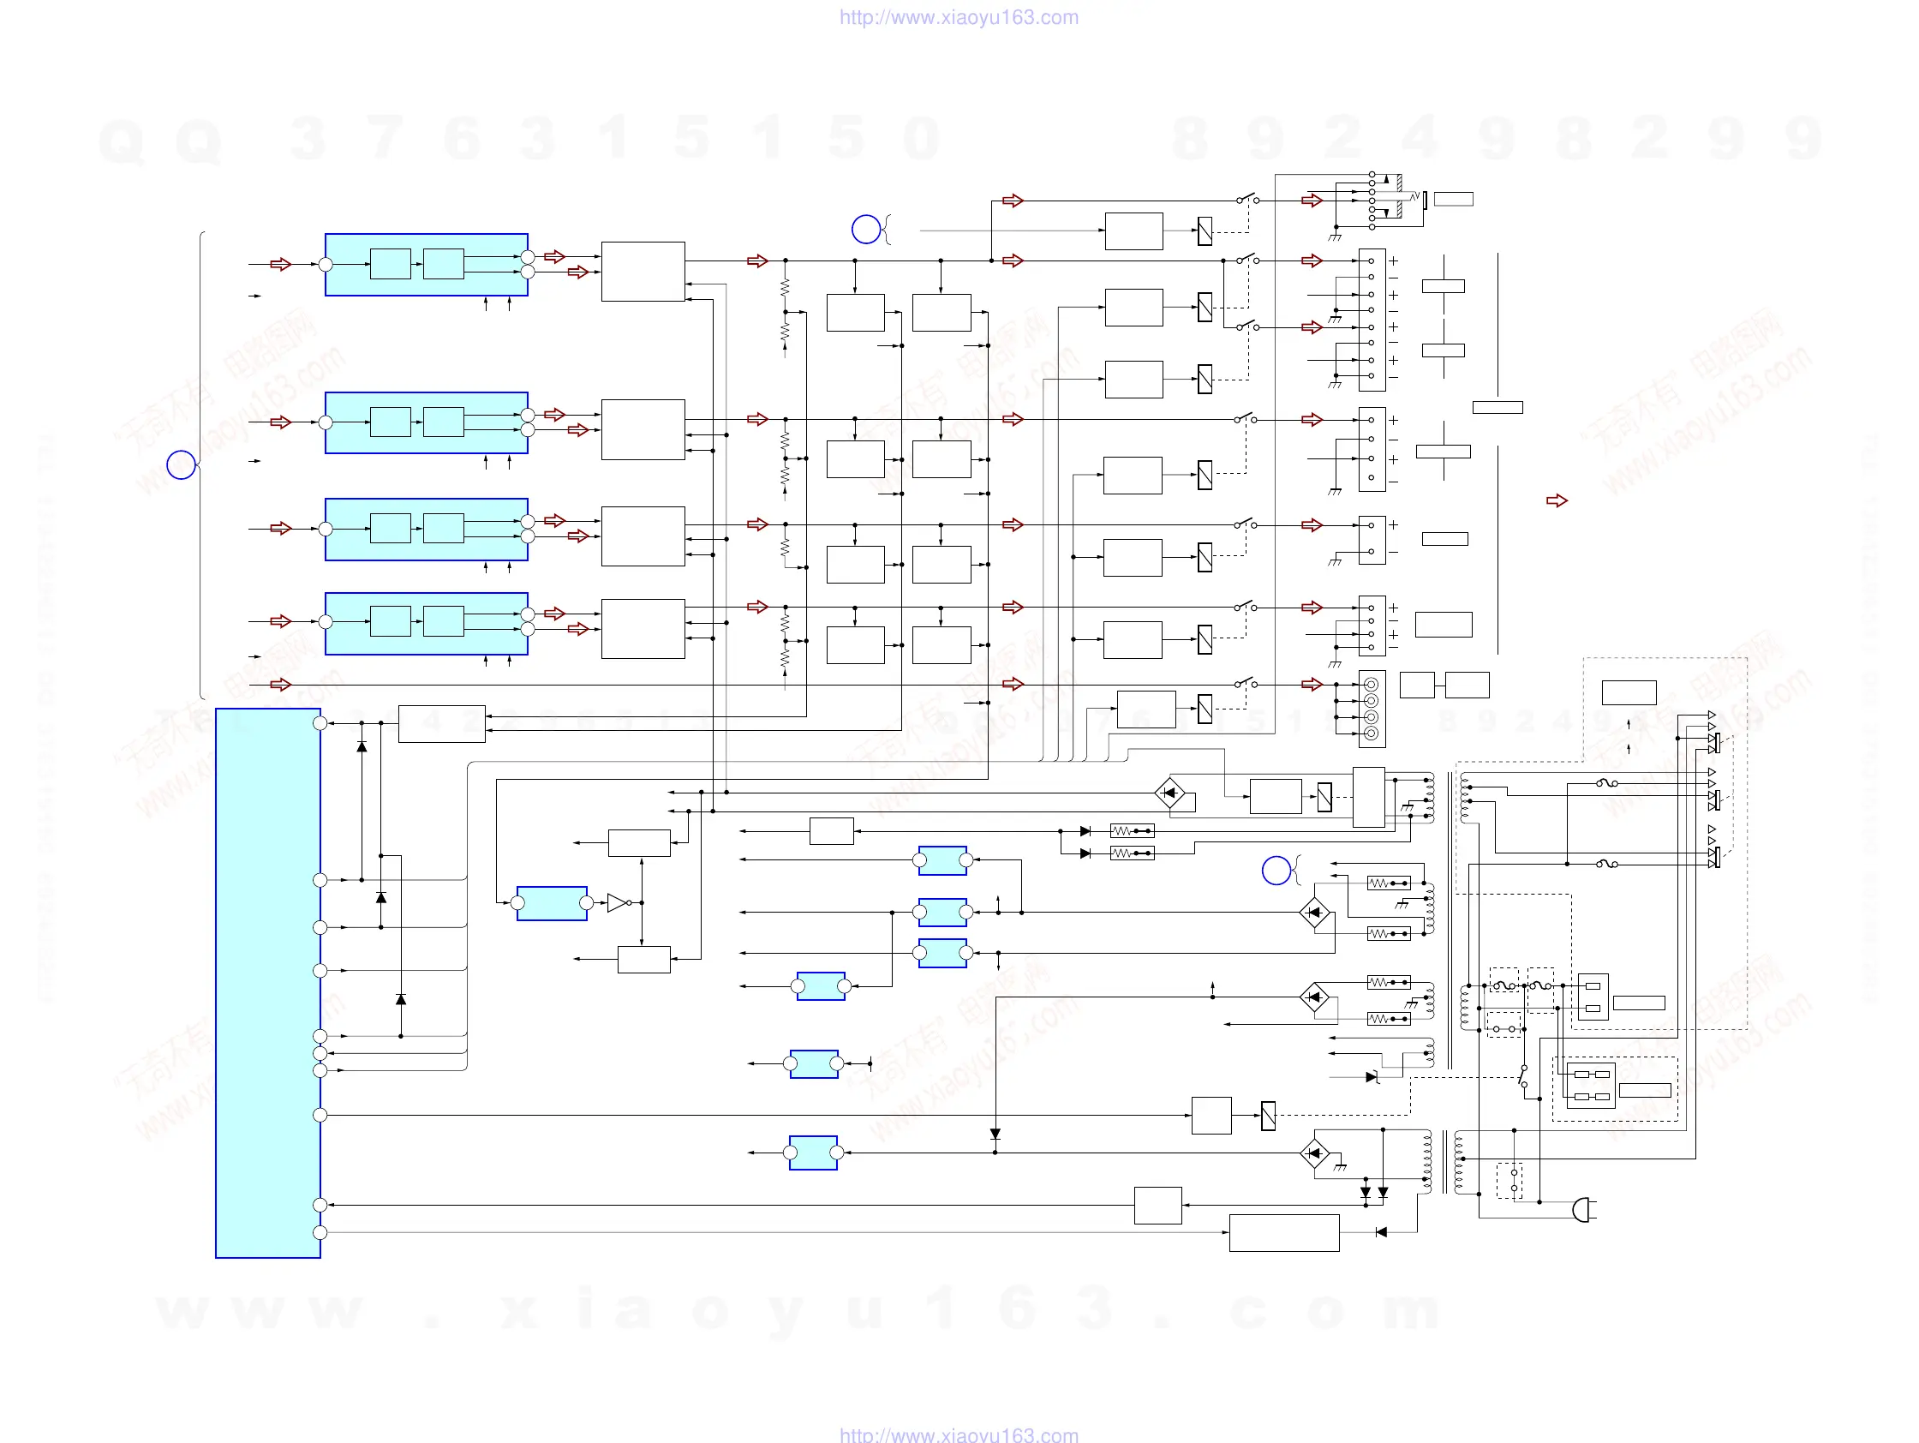1919x1443 pixels.
Task: Click the lone red arrow on the right side
Action: 1557,500
